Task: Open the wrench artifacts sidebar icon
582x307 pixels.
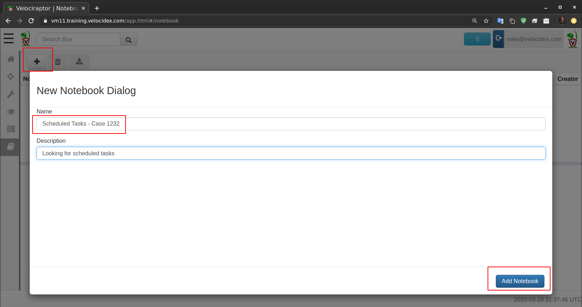Action: [x=11, y=94]
